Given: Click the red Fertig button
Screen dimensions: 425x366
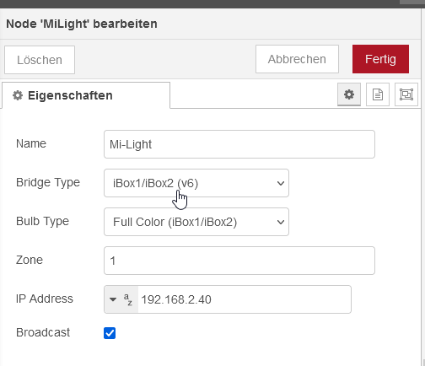Looking at the screenshot, I should [x=380, y=59].
